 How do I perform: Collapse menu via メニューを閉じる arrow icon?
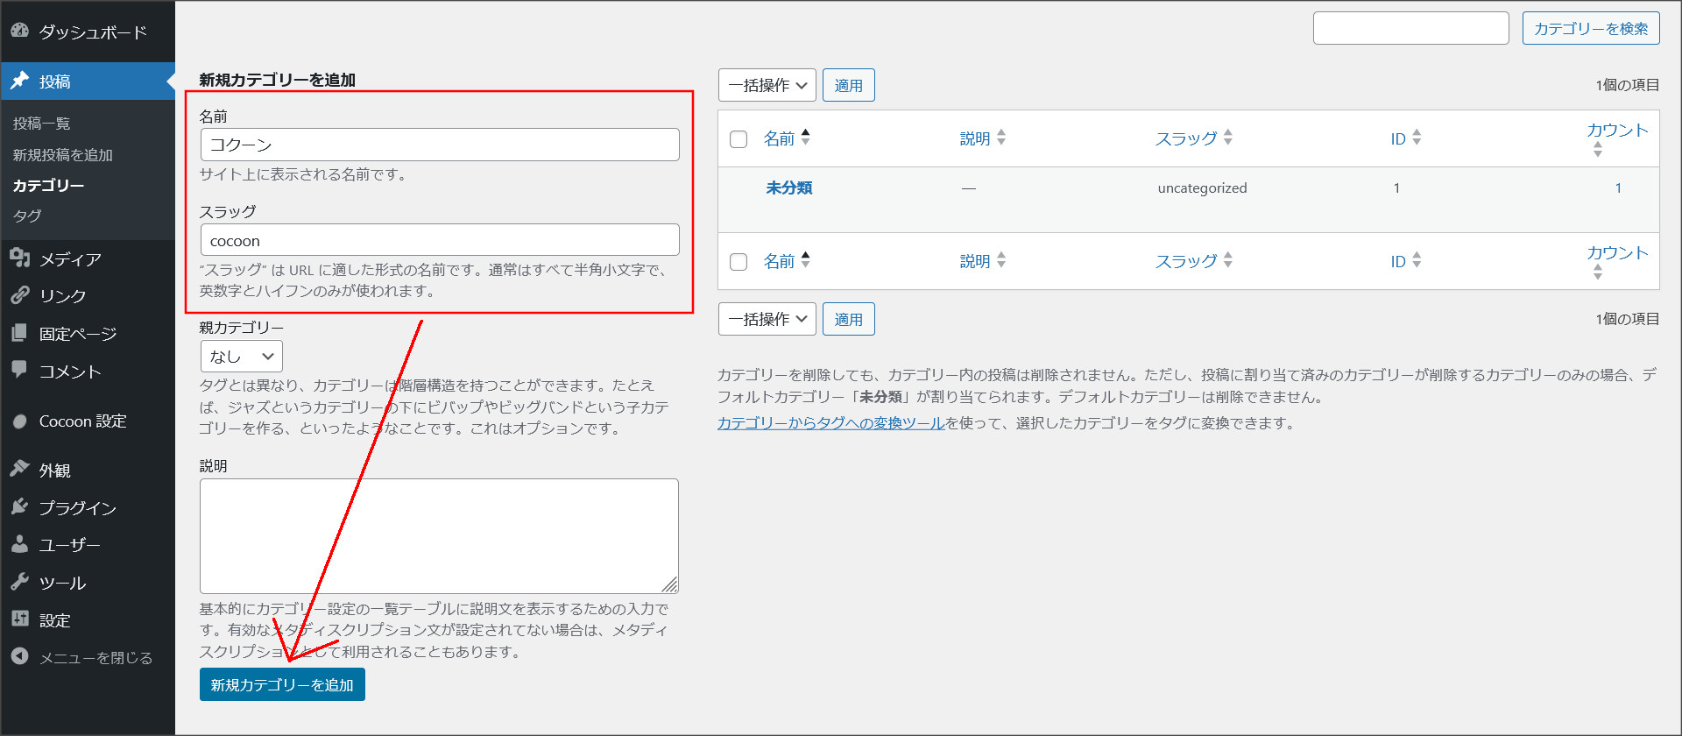point(19,656)
